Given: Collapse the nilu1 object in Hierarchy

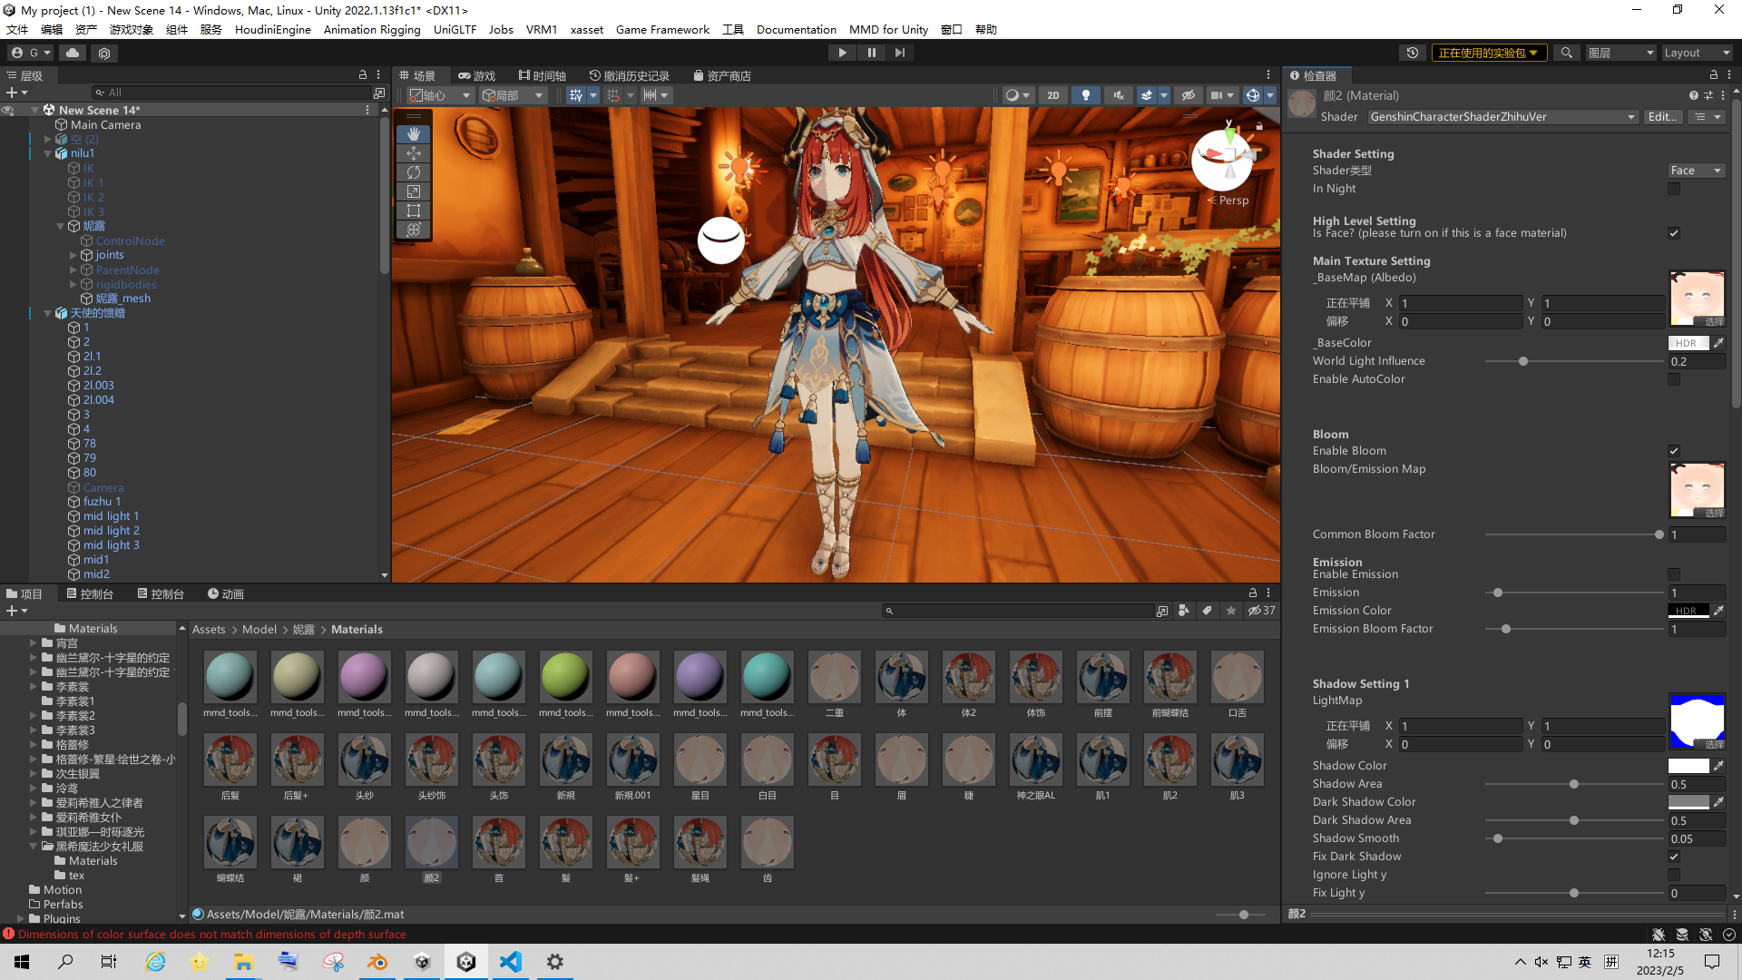Looking at the screenshot, I should [48, 153].
